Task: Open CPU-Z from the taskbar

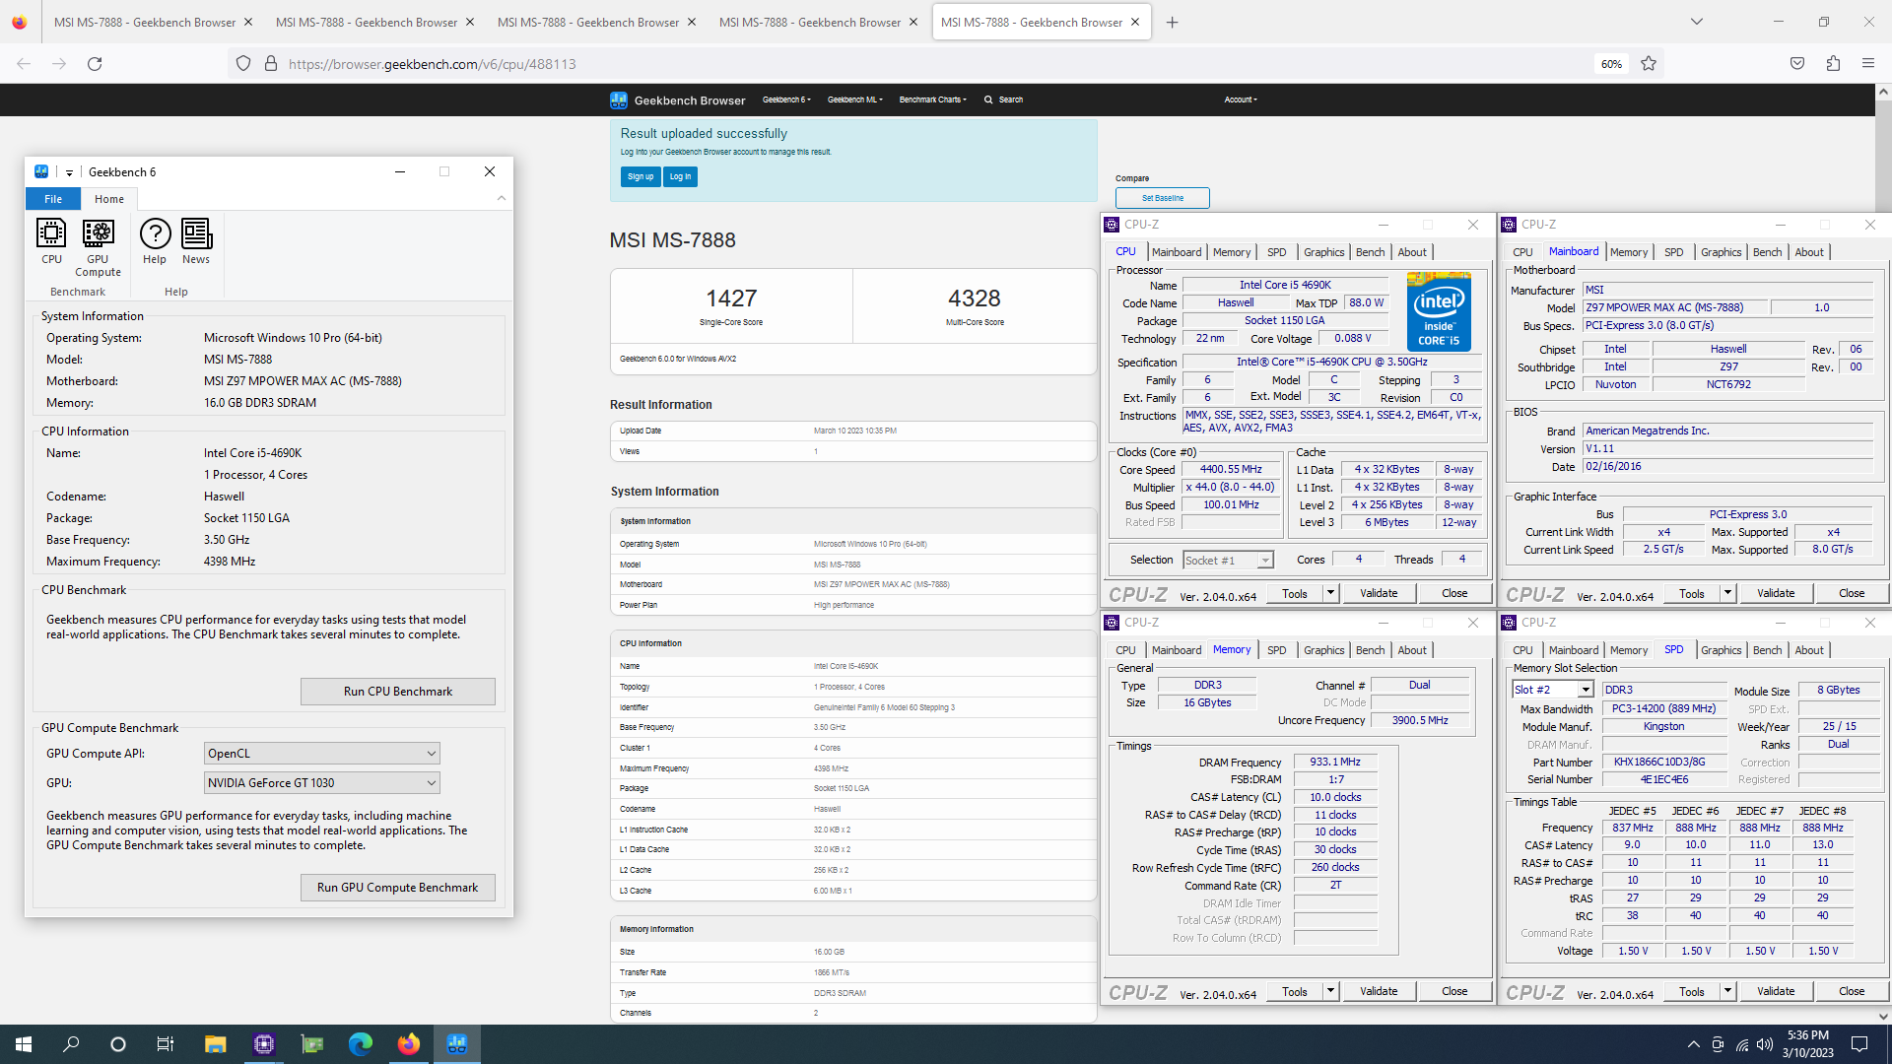Action: click(x=263, y=1044)
